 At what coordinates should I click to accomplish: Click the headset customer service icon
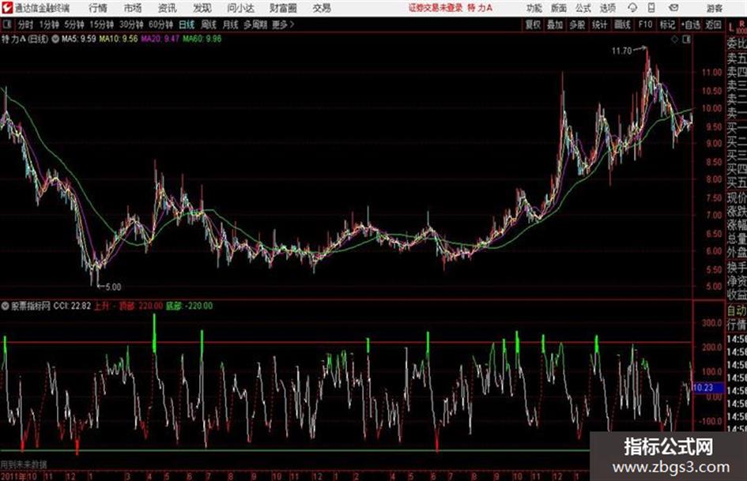tap(632, 8)
